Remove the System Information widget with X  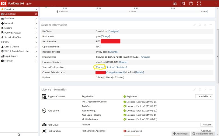tap(205, 25)
